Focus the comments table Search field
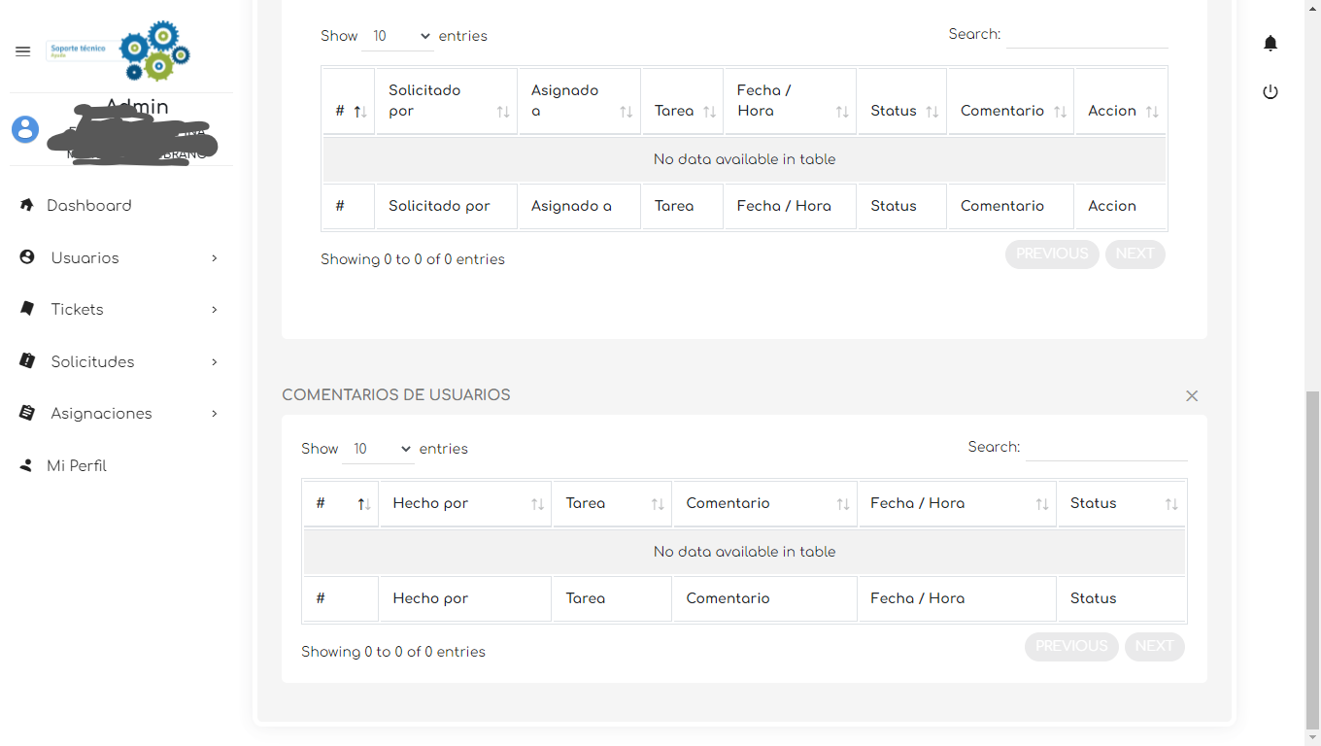This screenshot has width=1321, height=746. 1106,448
